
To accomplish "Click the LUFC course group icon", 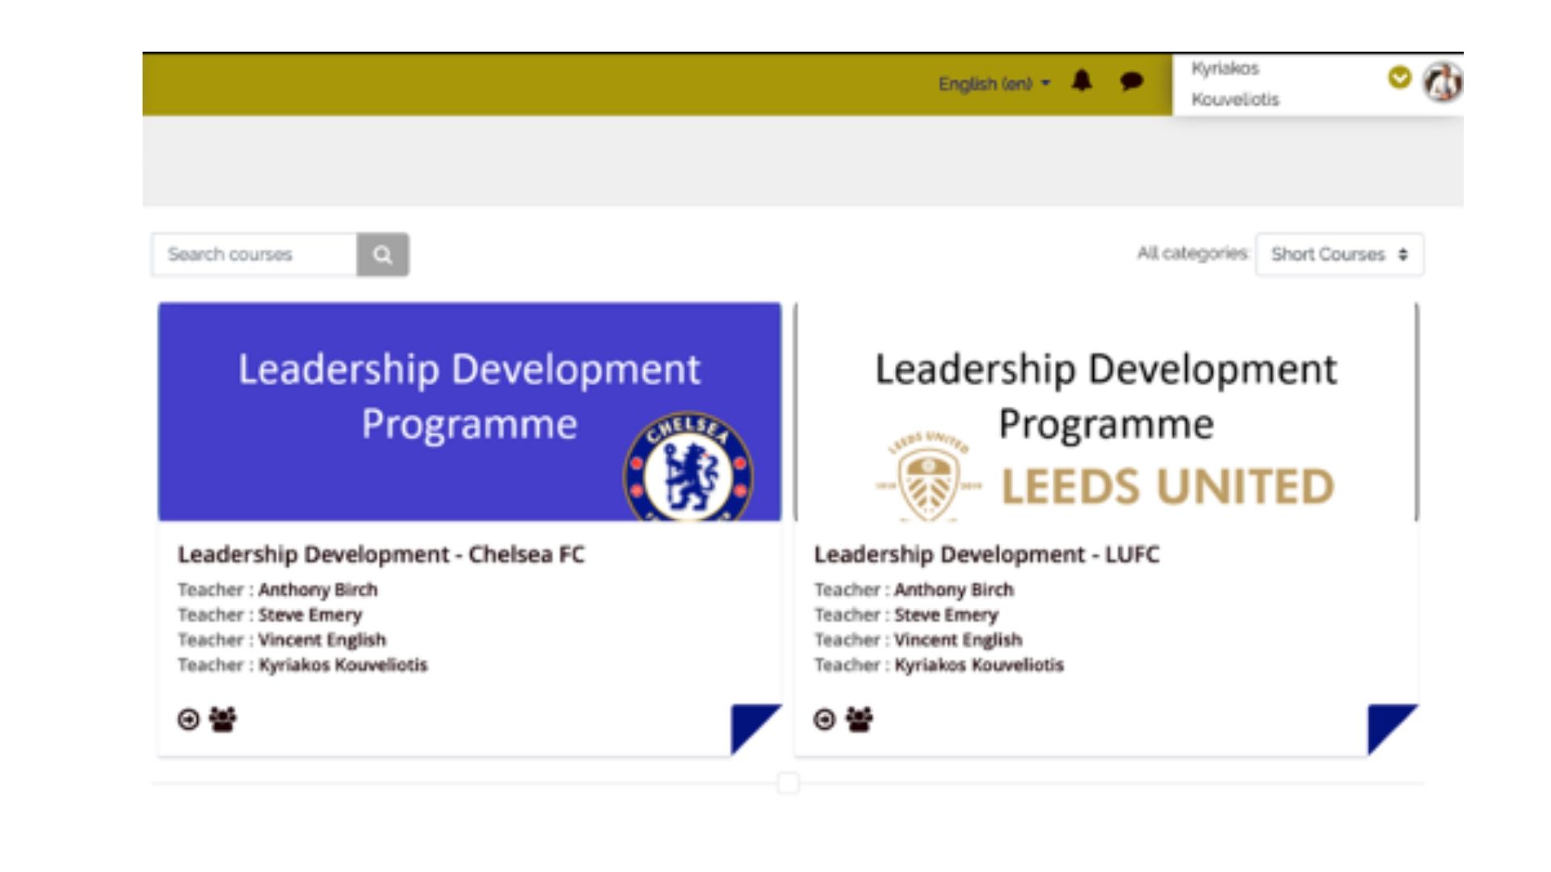I will pos(860,719).
